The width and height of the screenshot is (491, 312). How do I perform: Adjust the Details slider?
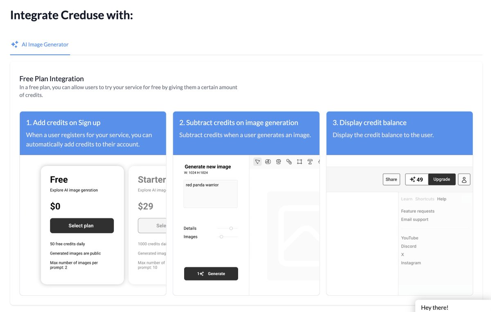click(231, 228)
